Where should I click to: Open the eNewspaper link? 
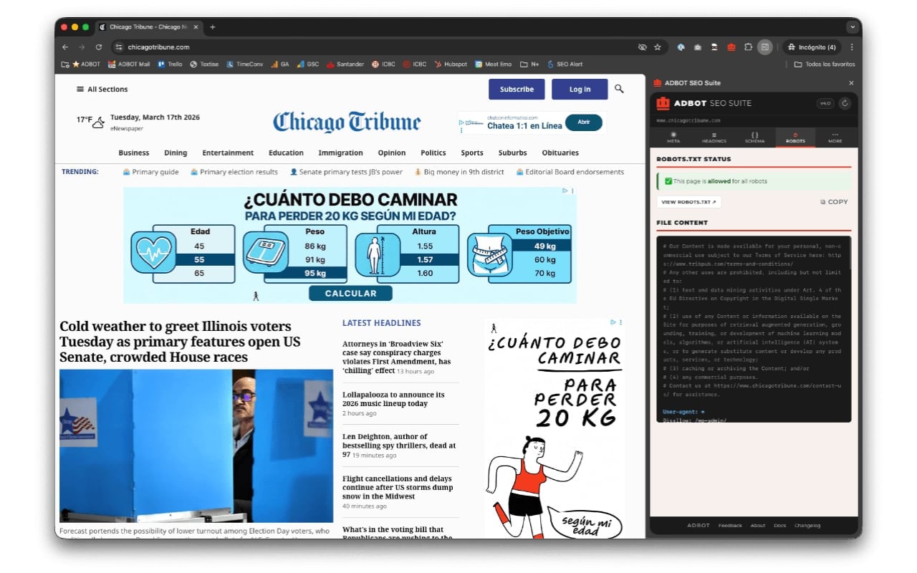point(127,129)
